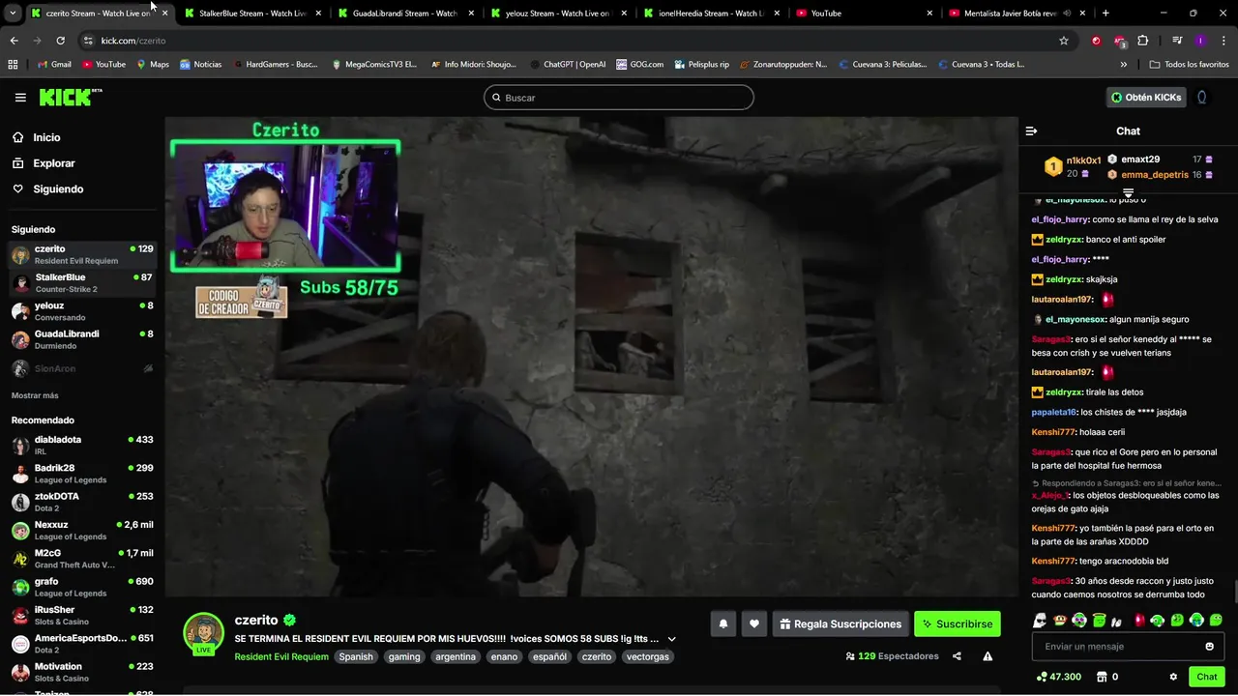
Task: Collapse the chat panel icon
Action: (x=1031, y=131)
